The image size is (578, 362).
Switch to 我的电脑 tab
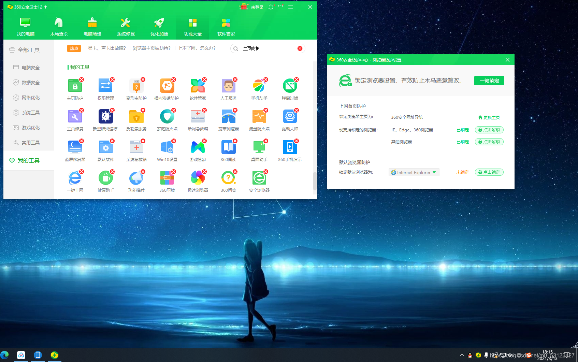[x=26, y=27]
